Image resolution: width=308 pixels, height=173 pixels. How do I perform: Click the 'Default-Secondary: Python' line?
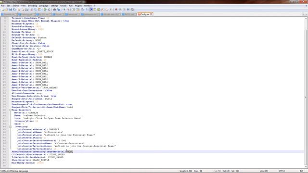(x=29, y=37)
